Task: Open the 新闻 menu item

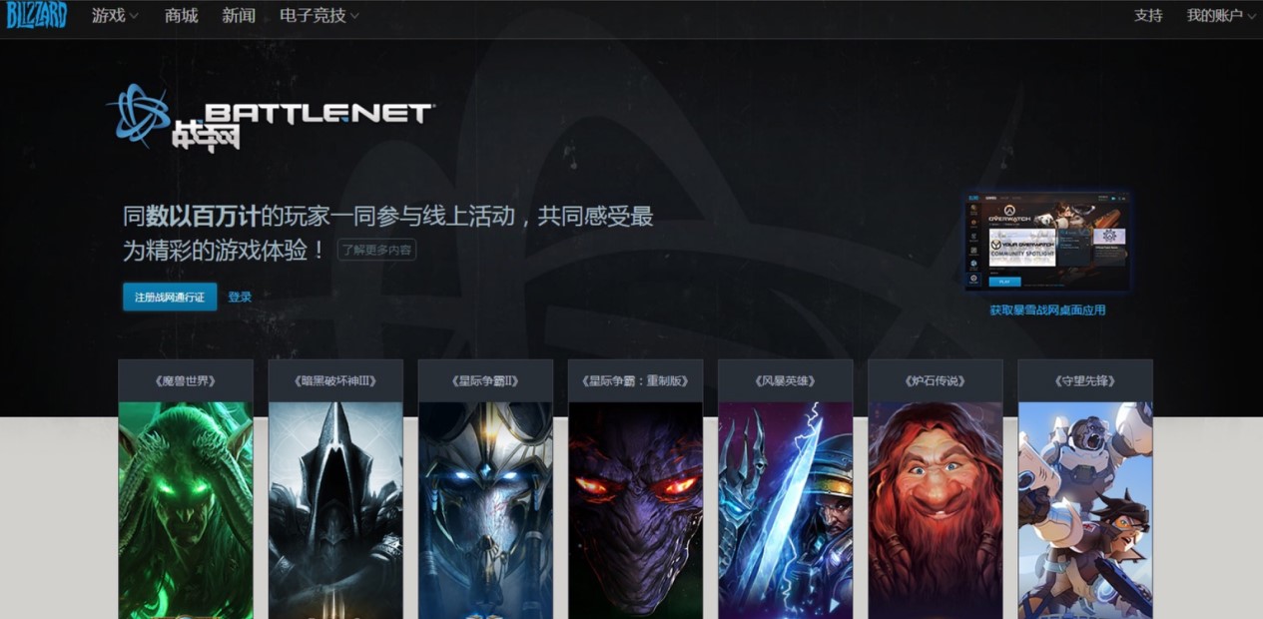Action: point(239,16)
